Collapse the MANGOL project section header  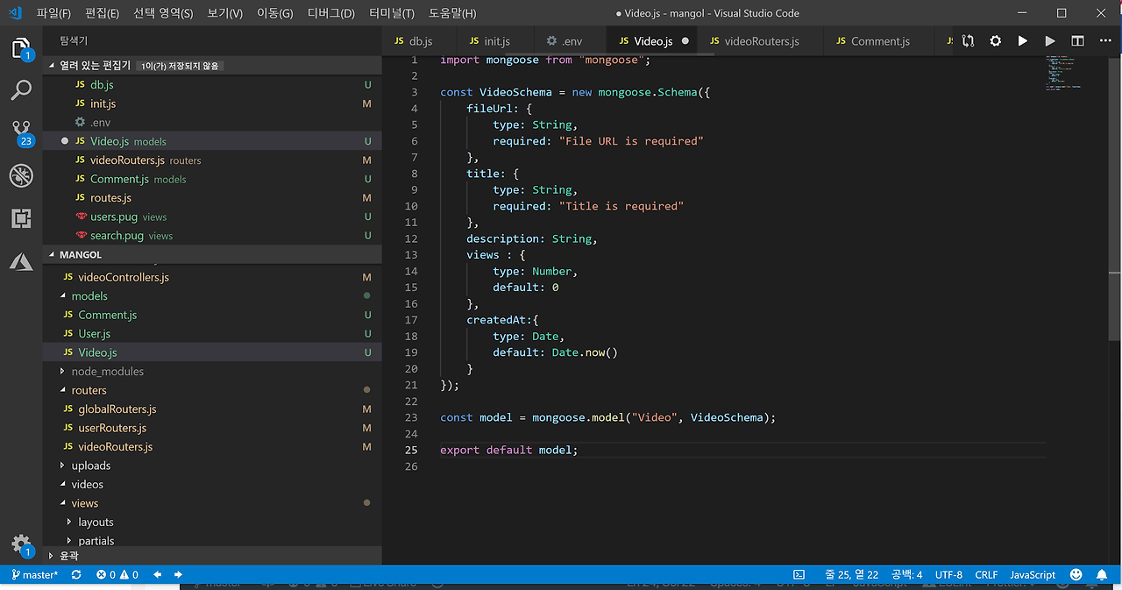coord(81,254)
